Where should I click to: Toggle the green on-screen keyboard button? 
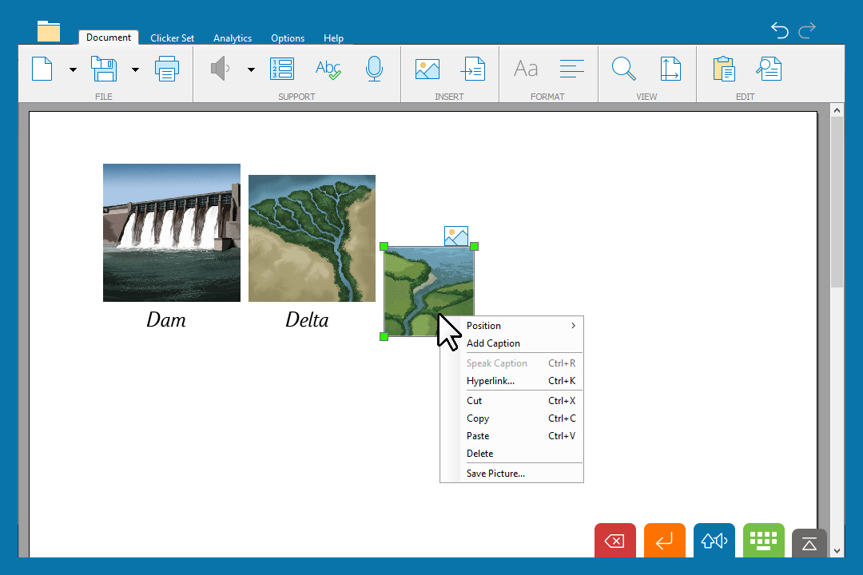(x=764, y=541)
